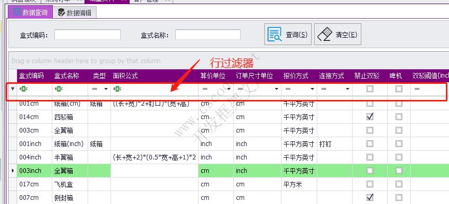Image resolution: width=449 pixels, height=204 pixels.
Task: Click the row indicator arrow beside 003inch
Action: click(x=12, y=171)
